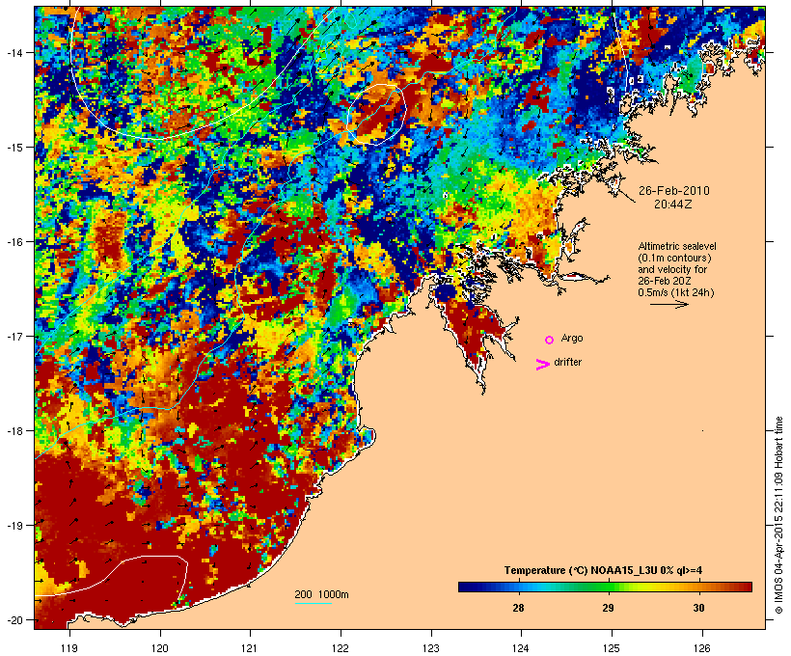Click the 119 longitude axis label

coord(69,648)
